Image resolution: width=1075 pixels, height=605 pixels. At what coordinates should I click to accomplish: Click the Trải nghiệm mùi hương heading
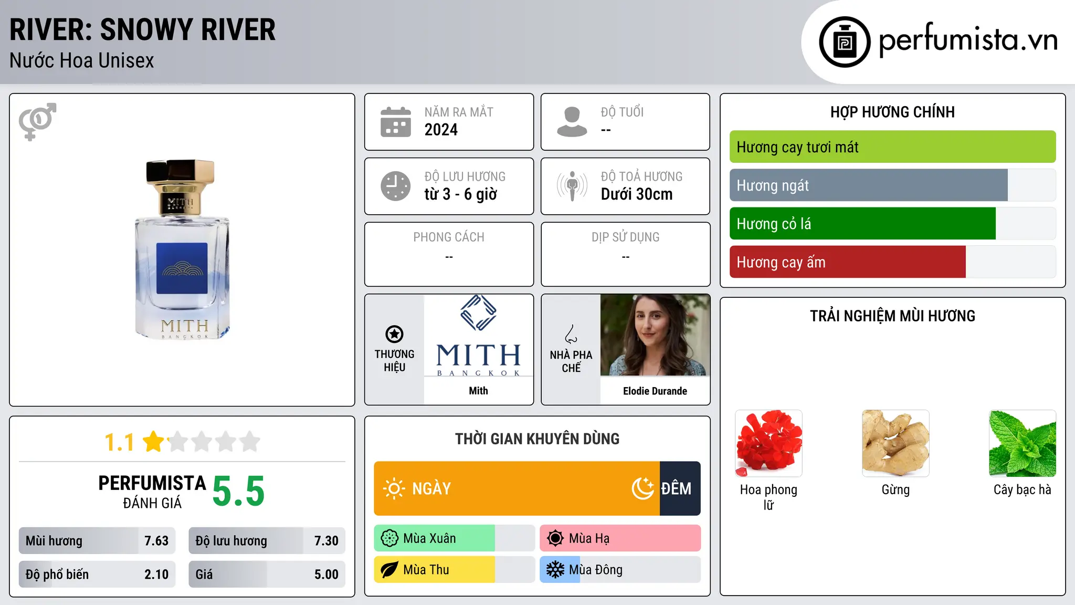(892, 316)
